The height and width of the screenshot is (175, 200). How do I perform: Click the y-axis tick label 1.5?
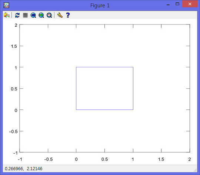(x=14, y=46)
